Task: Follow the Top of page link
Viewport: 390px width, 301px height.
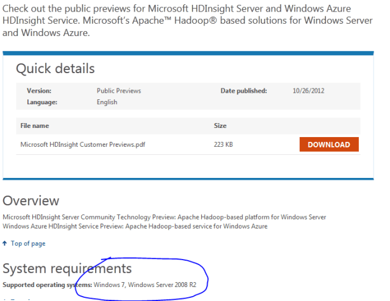Action: coord(28,243)
